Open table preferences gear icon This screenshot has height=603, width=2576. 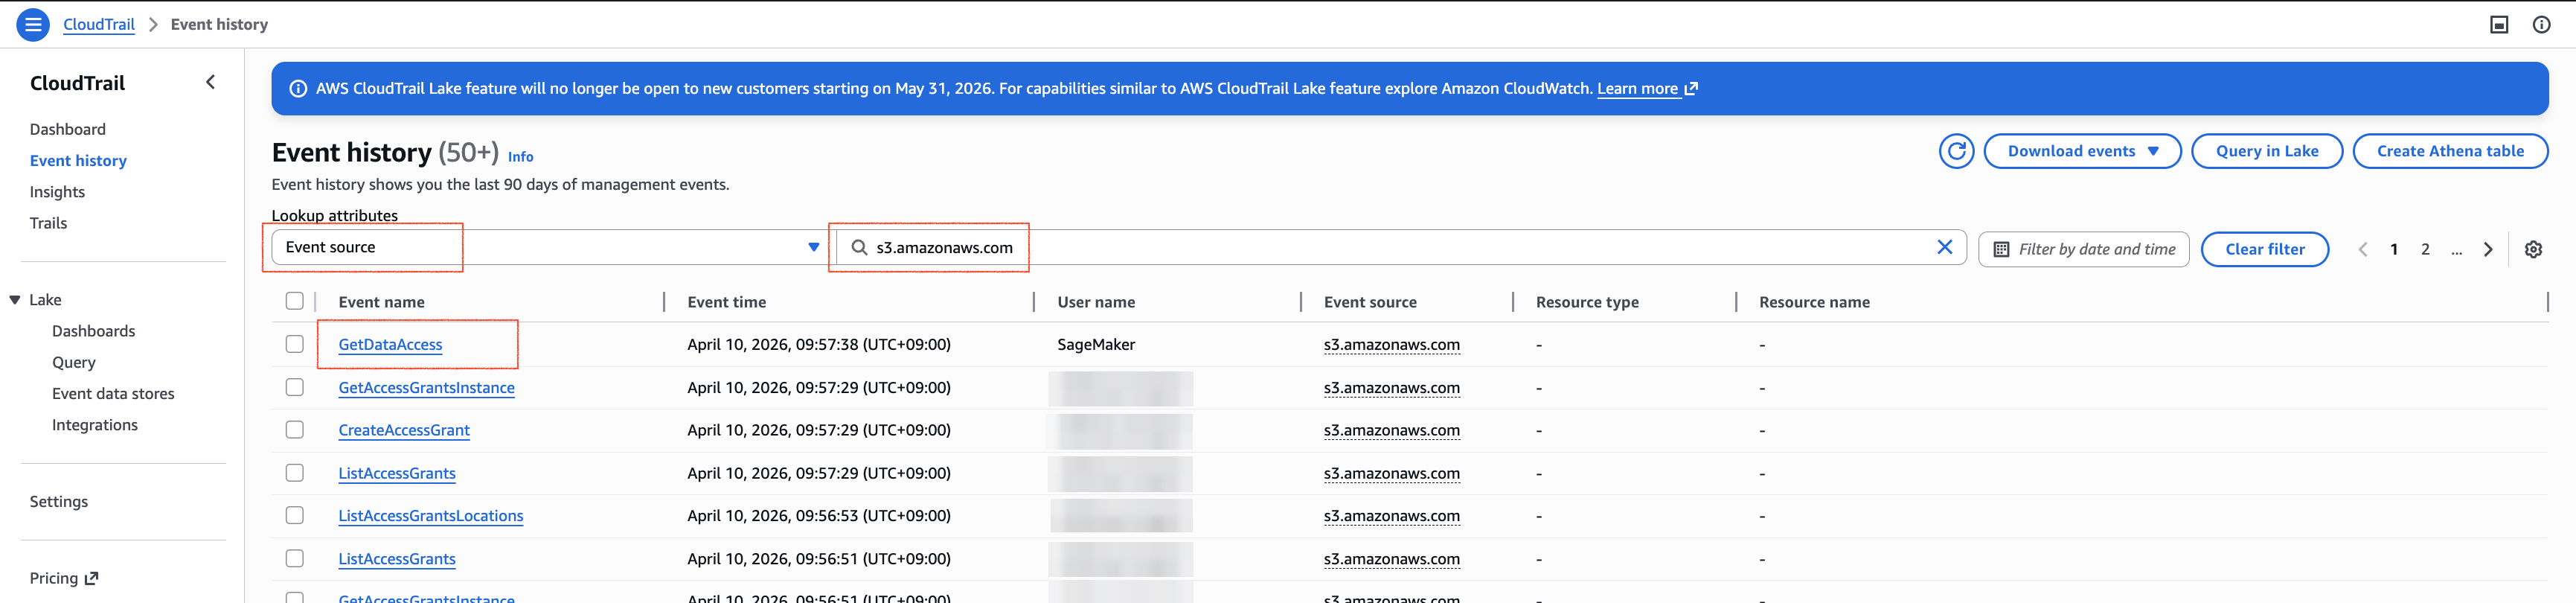[x=2533, y=249]
